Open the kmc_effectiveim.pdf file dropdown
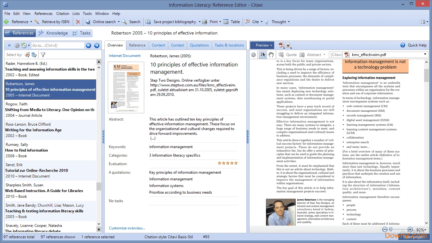 (x=425, y=55)
